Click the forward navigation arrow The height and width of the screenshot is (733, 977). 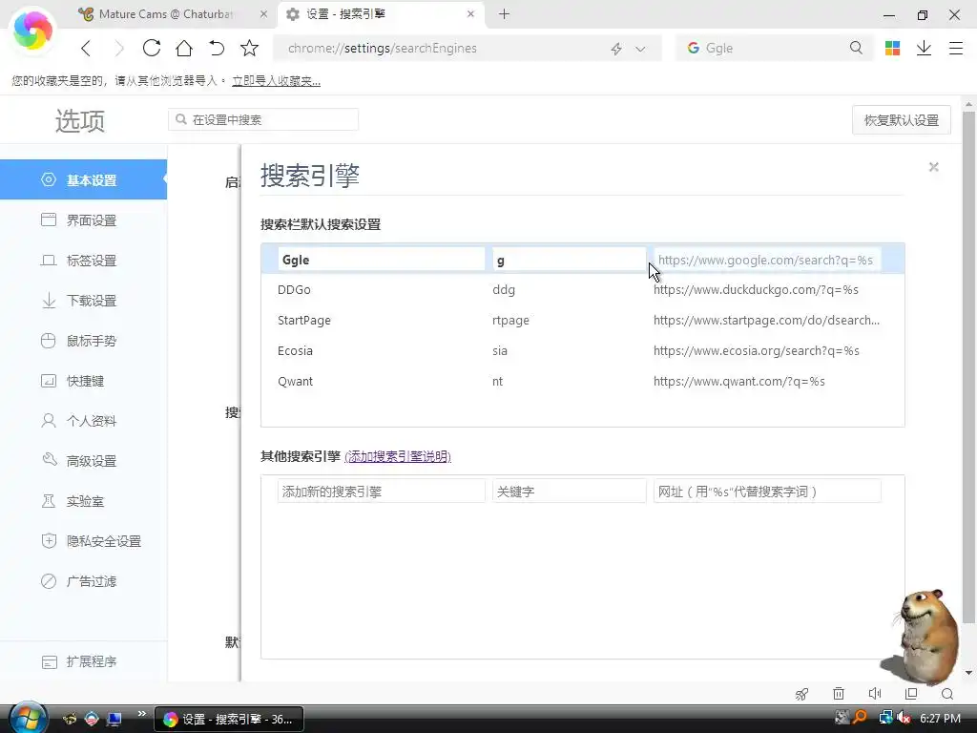tap(119, 48)
